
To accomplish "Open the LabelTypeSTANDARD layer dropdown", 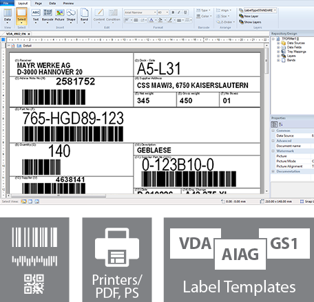I will (x=275, y=10).
